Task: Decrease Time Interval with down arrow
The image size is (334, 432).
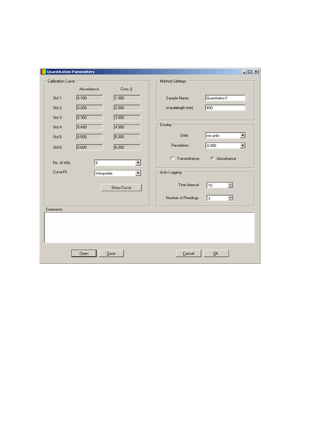Action: [x=230, y=187]
